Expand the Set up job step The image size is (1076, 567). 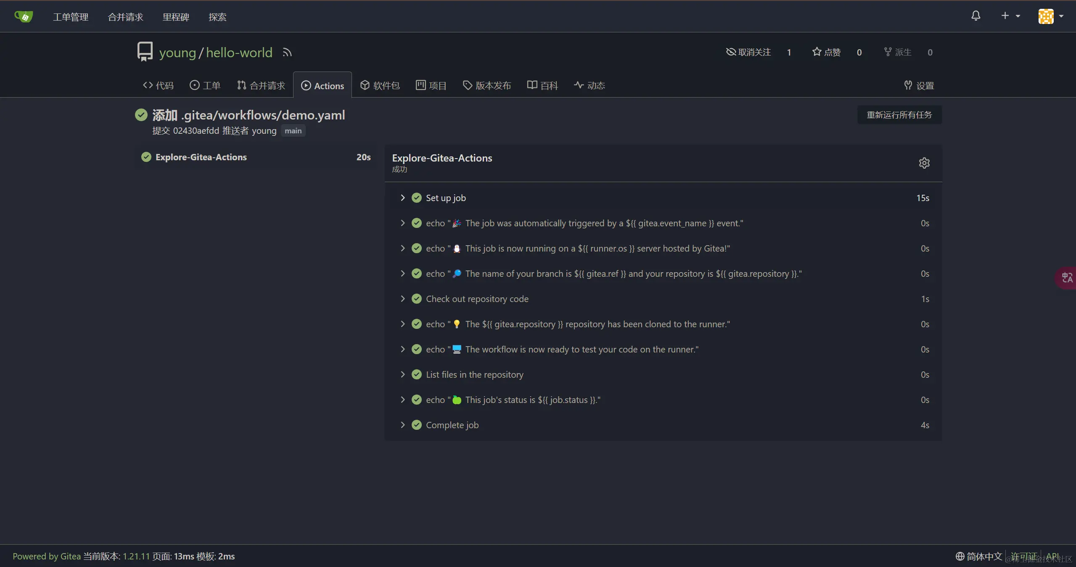[x=446, y=198]
